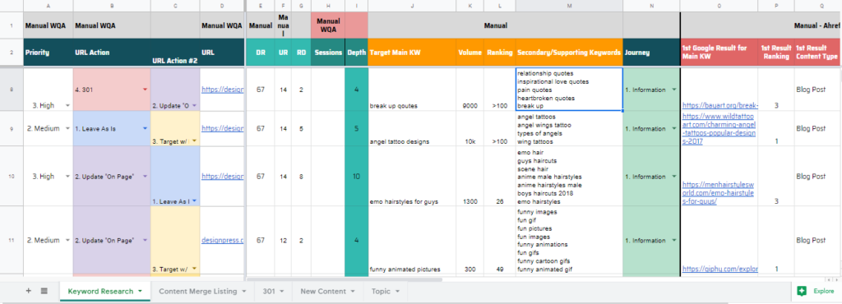
Task: Click the 'Priority' header cell
Action: pyautogui.click(x=48, y=53)
